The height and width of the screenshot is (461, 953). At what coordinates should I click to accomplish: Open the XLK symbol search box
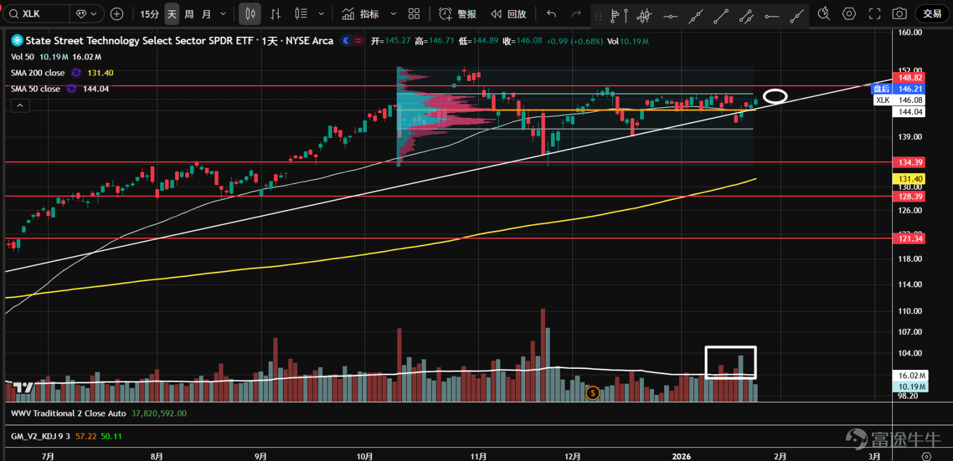(37, 14)
